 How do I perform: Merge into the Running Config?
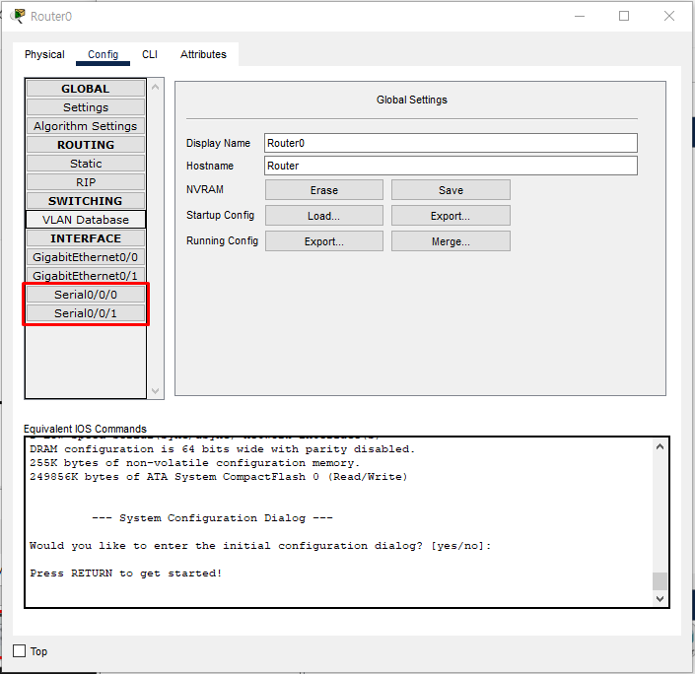(451, 241)
